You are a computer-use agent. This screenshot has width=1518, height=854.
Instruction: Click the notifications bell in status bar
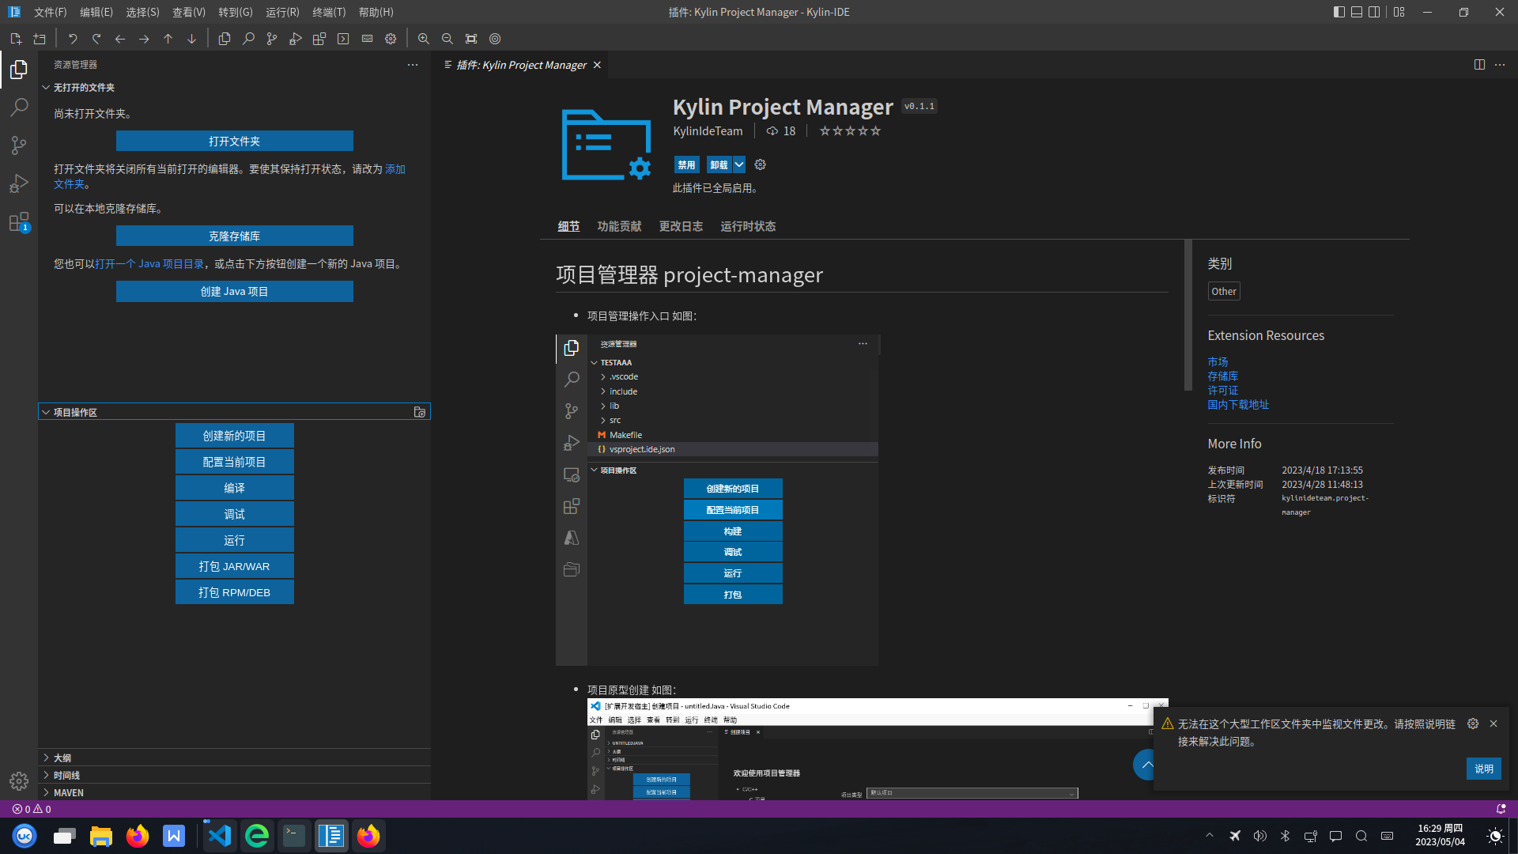(1501, 809)
